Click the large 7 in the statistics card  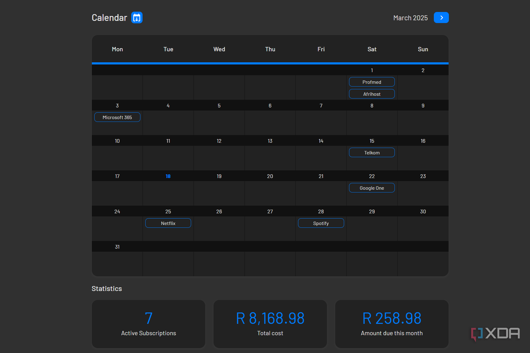click(149, 318)
